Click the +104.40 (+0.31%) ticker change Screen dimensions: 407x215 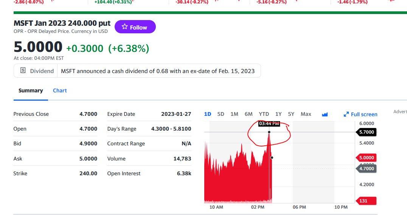(113, 2)
